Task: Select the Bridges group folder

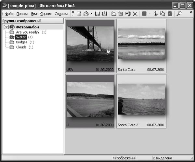Action: 22,42
